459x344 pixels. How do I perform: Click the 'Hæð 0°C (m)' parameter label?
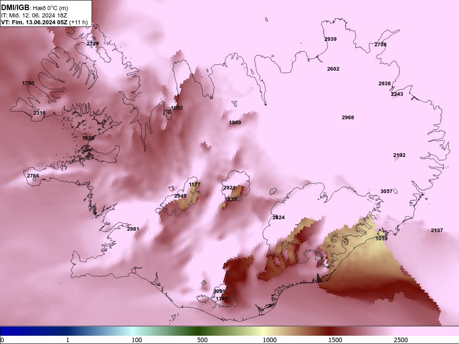point(50,8)
